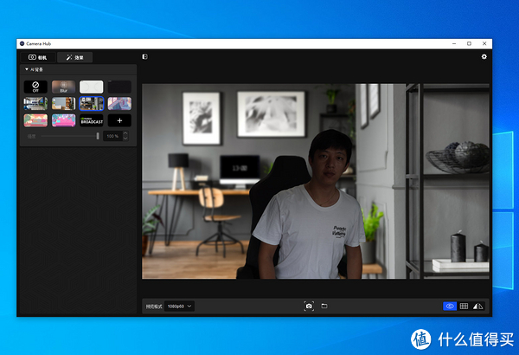Toggle the mirror flip preview icon
The width and height of the screenshot is (519, 355).
[x=478, y=306]
